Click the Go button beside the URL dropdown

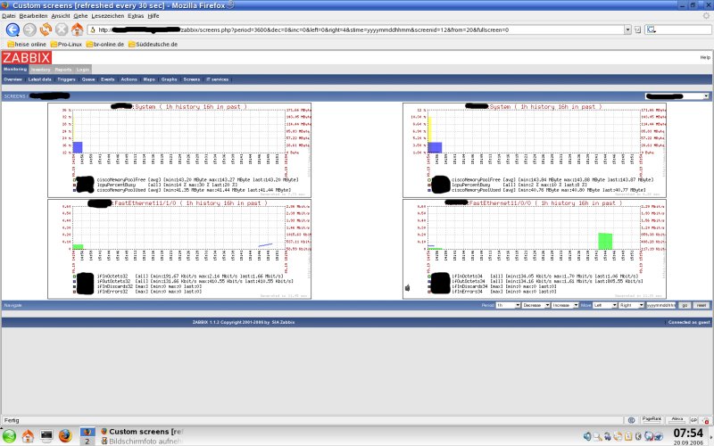pos(637,29)
